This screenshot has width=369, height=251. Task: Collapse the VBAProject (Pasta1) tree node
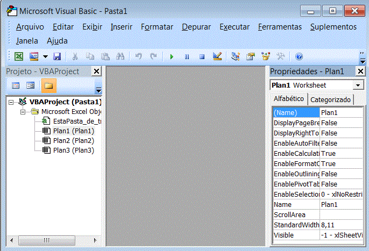coord(11,102)
